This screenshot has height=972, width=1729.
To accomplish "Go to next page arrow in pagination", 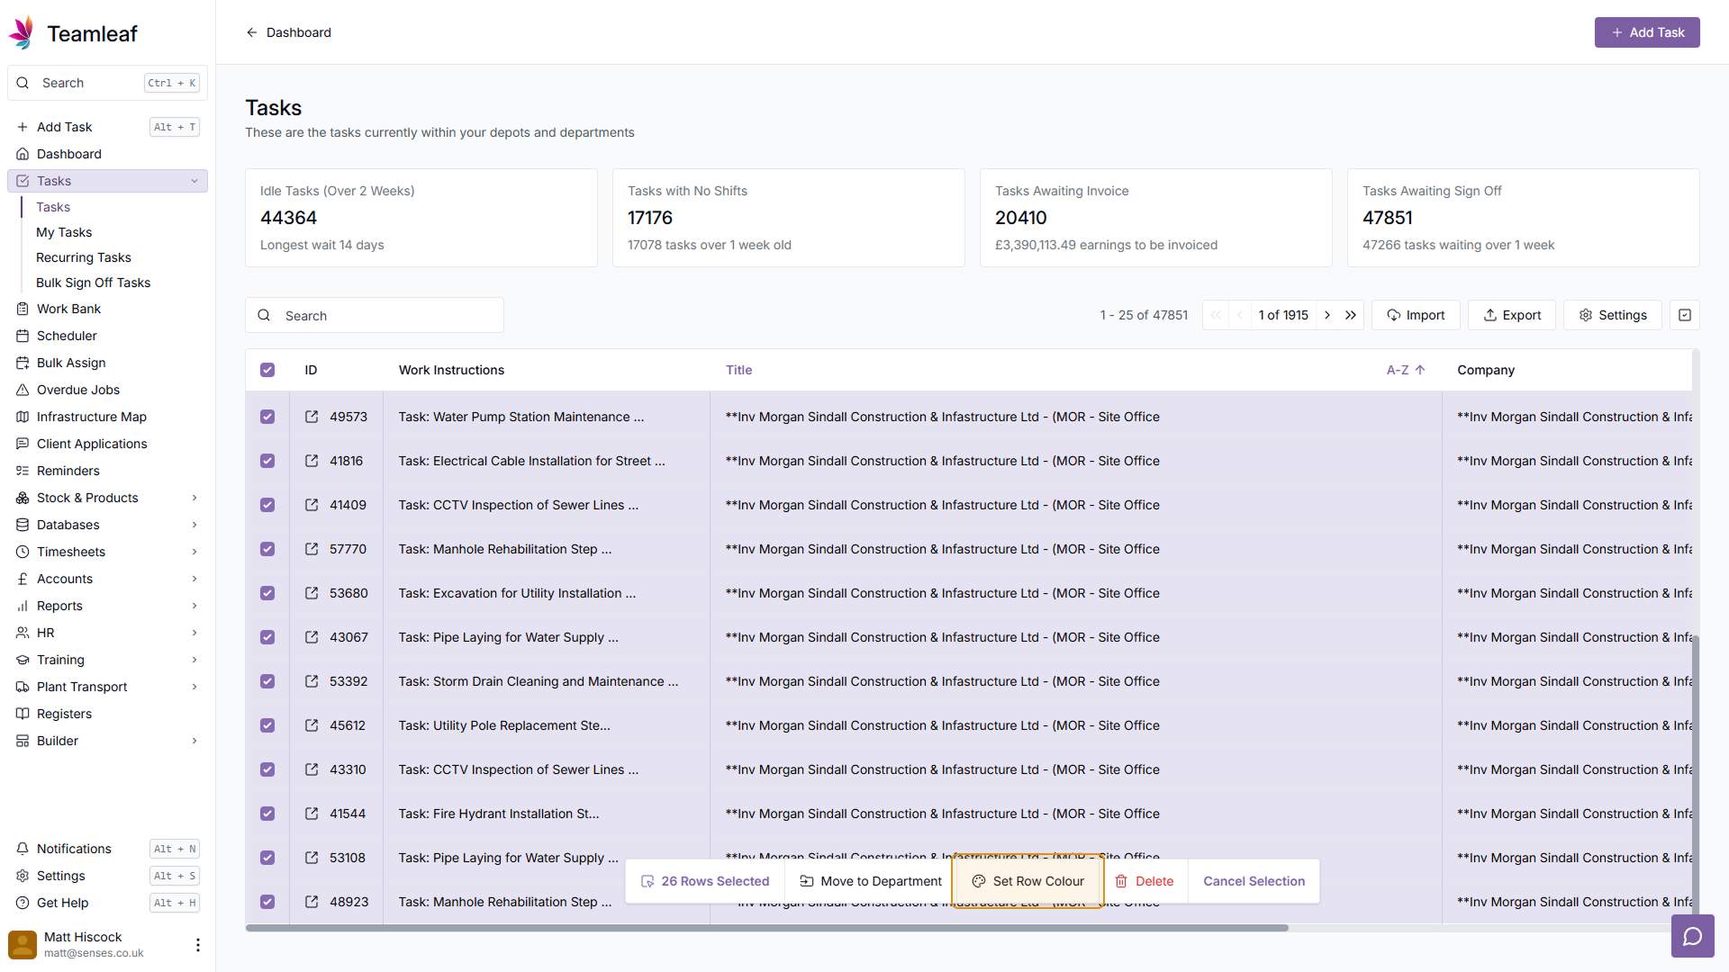I will (x=1327, y=315).
